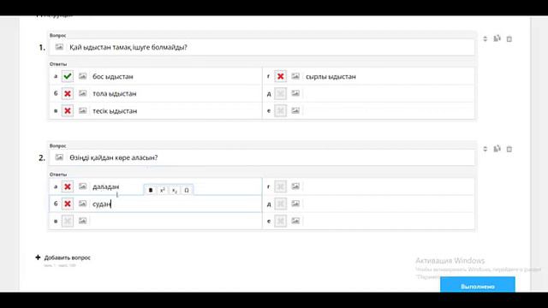Click empty answer в field in question 2
The width and height of the screenshot is (548, 308).
175,221
